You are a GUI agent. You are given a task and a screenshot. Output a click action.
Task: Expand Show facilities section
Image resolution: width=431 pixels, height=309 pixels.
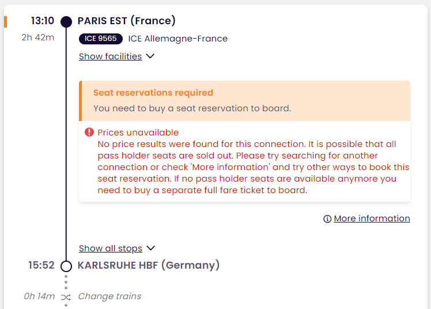[110, 56]
